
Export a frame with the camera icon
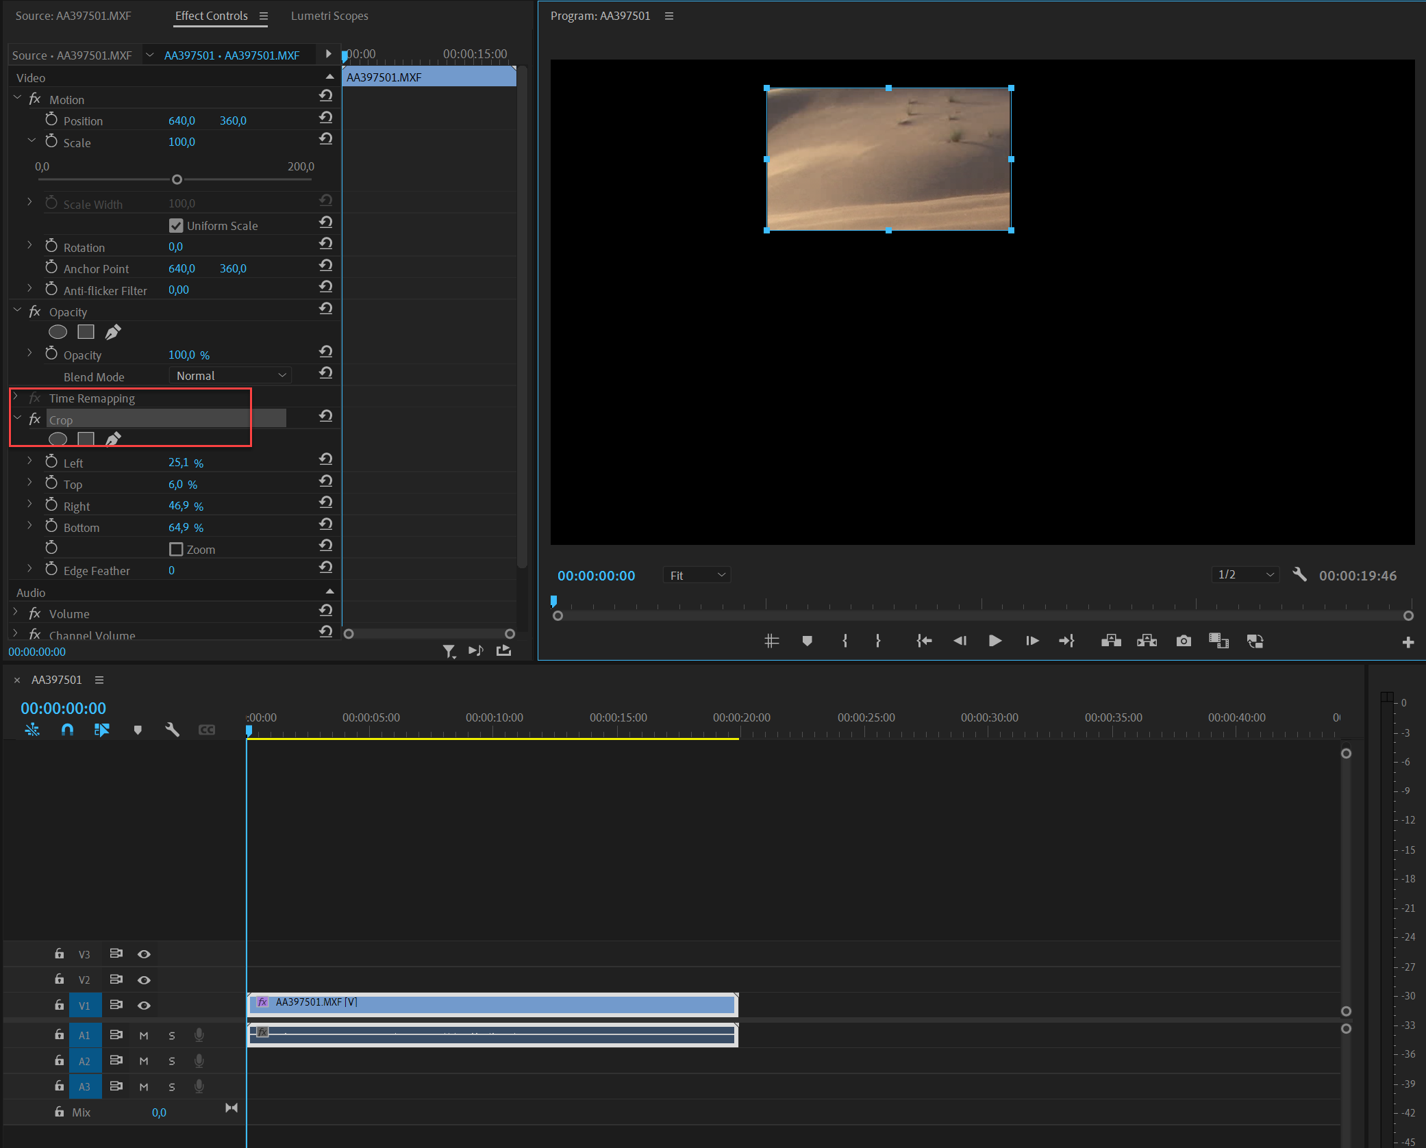pyautogui.click(x=1184, y=641)
